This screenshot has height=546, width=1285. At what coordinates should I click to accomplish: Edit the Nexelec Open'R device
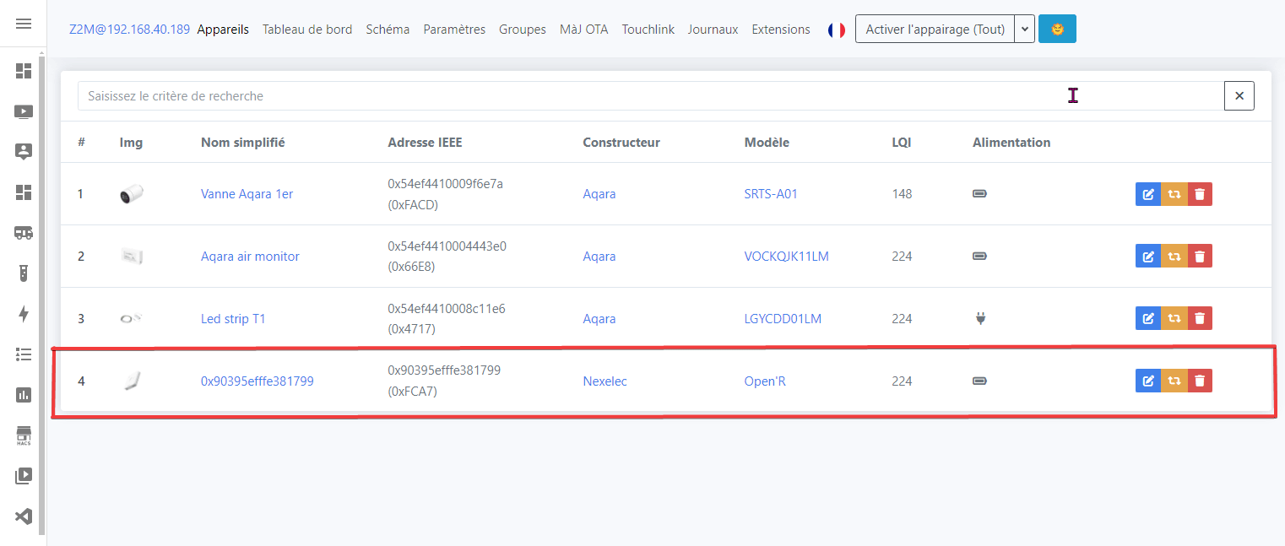[1148, 381]
